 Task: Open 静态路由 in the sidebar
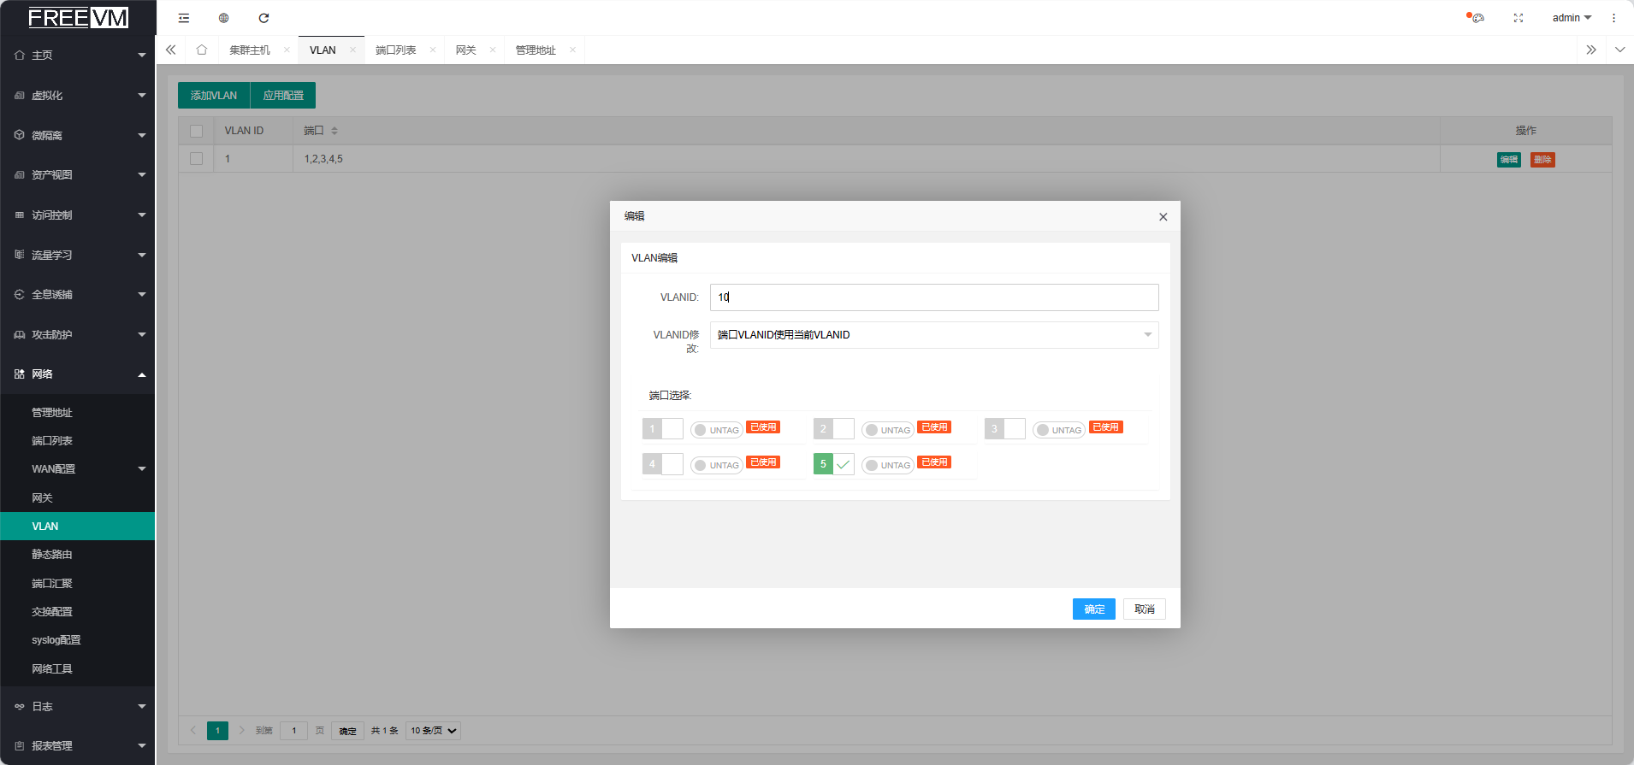[x=52, y=555]
